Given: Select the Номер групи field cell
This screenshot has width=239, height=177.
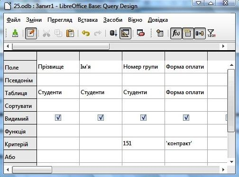Looking at the screenshot, I should click(x=143, y=67).
